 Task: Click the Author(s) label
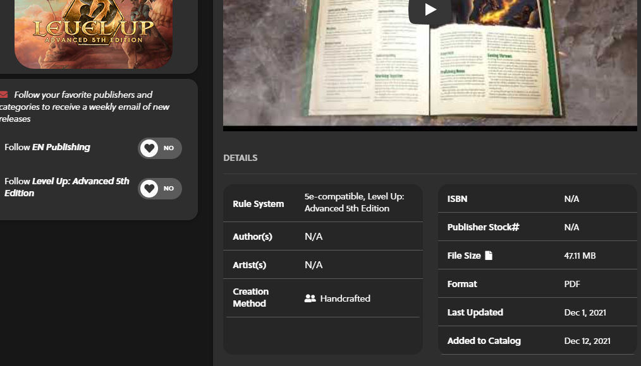click(x=253, y=237)
